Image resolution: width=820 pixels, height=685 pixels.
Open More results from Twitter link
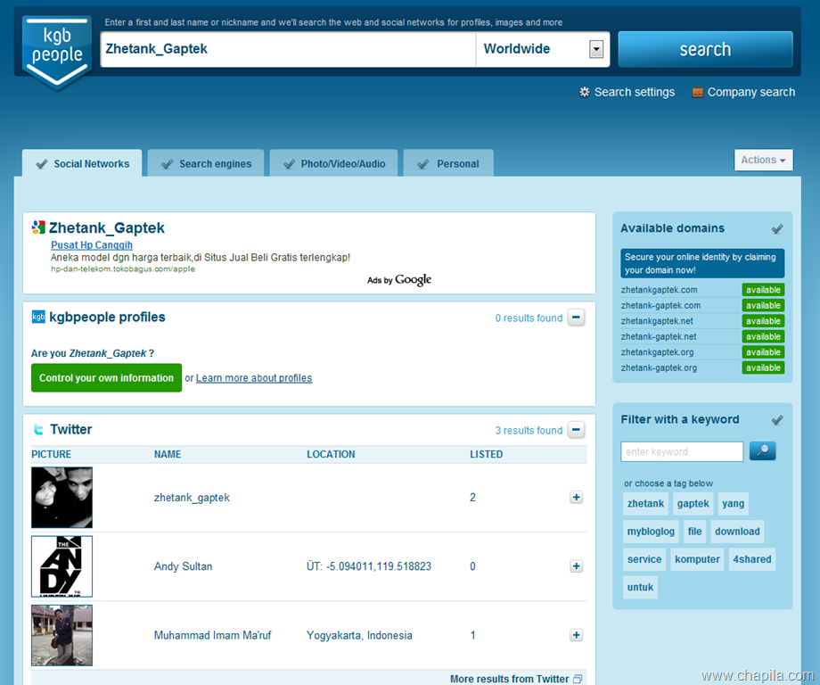509,679
